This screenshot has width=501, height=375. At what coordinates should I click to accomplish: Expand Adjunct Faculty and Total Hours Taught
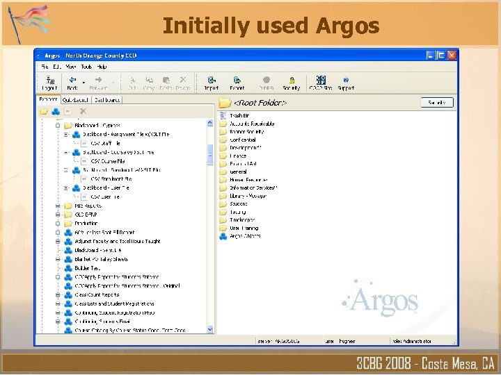[x=58, y=242]
